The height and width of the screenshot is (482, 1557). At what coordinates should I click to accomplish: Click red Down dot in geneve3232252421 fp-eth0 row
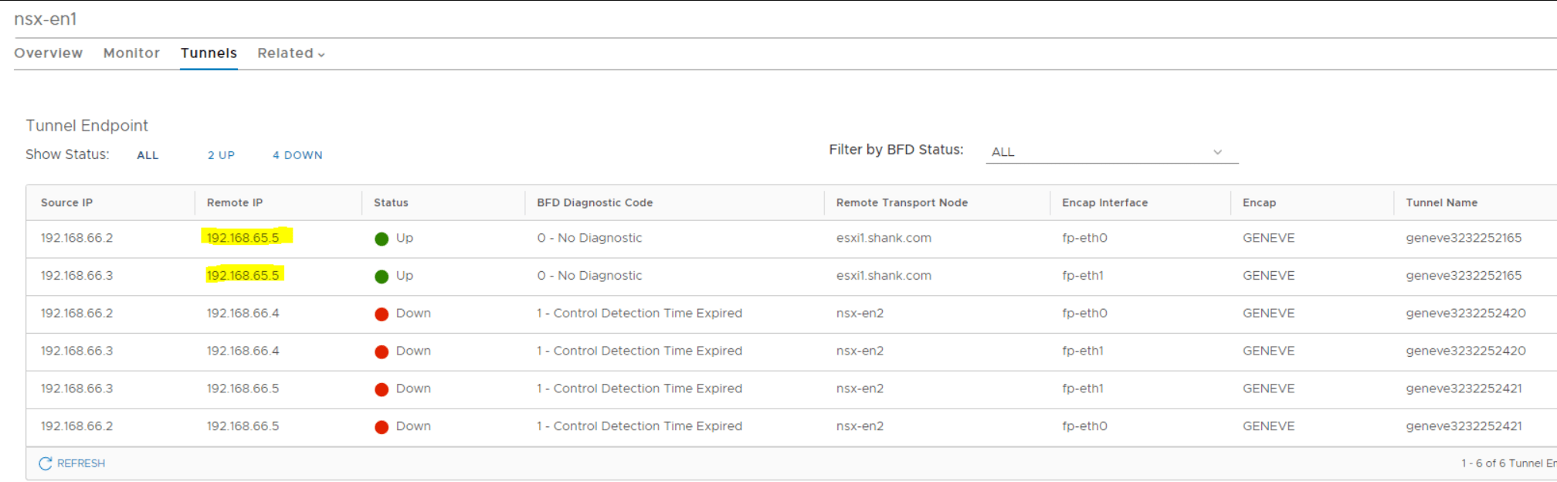coord(382,427)
